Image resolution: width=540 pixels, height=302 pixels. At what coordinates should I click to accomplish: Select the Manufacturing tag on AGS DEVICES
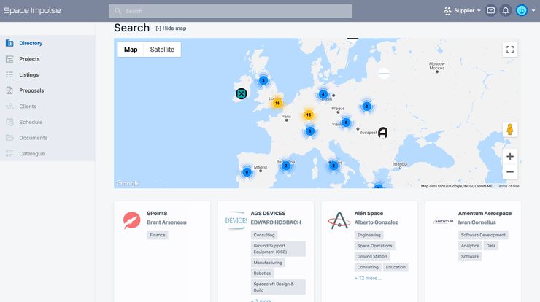pos(268,263)
